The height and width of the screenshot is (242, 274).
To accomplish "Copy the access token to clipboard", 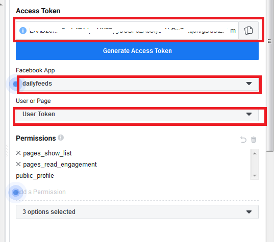I will (x=248, y=31).
